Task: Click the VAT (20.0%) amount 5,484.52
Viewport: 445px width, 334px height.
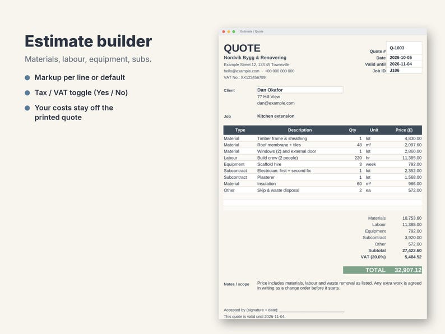Action: 413,257
